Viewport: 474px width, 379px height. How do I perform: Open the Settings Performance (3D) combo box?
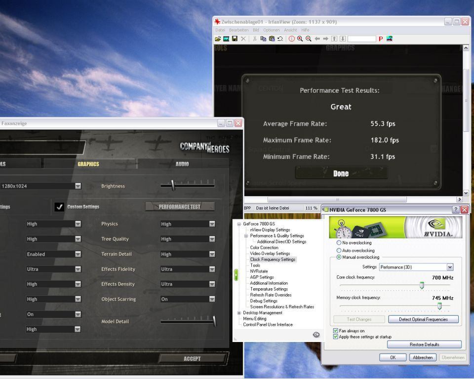[416, 267]
